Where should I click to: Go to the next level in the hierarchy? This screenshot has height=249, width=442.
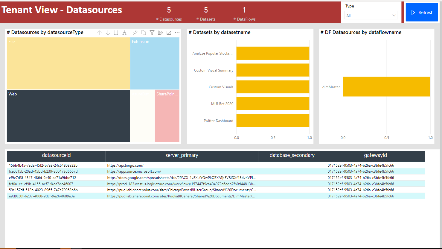(116, 33)
